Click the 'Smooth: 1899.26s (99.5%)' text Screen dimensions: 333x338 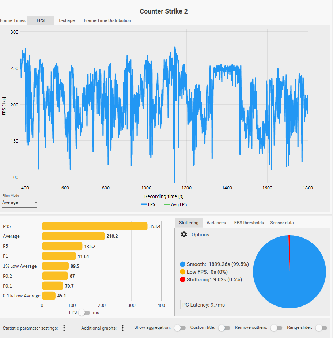(218, 264)
